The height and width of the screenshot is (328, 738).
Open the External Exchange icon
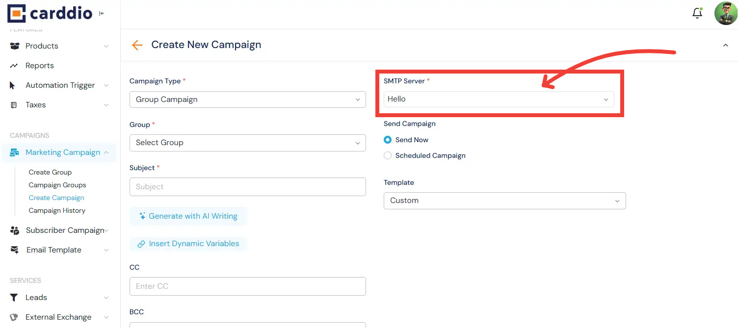coord(14,317)
